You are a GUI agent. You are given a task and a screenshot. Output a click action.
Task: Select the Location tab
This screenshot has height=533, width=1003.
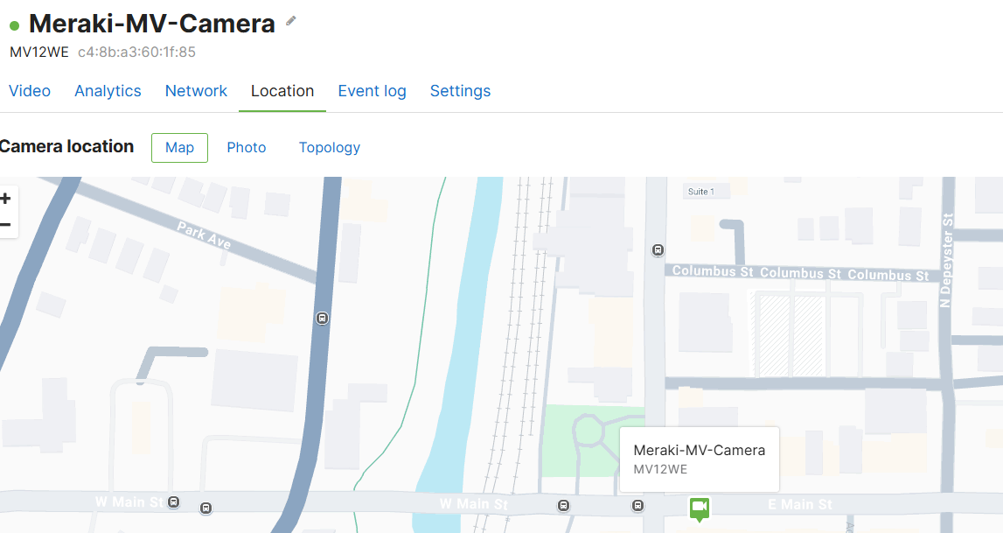[x=282, y=91]
